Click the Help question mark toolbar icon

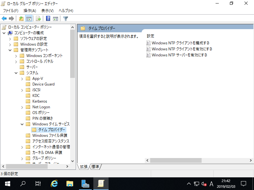coord(48,18)
